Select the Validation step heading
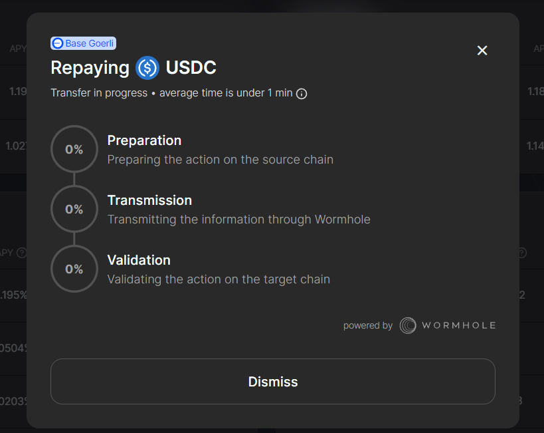The width and height of the screenshot is (544, 433). click(139, 260)
